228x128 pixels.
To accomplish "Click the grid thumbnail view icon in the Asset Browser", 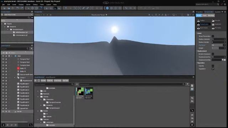I will [192, 125].
